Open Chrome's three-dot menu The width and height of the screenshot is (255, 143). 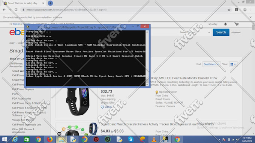coord(251,10)
